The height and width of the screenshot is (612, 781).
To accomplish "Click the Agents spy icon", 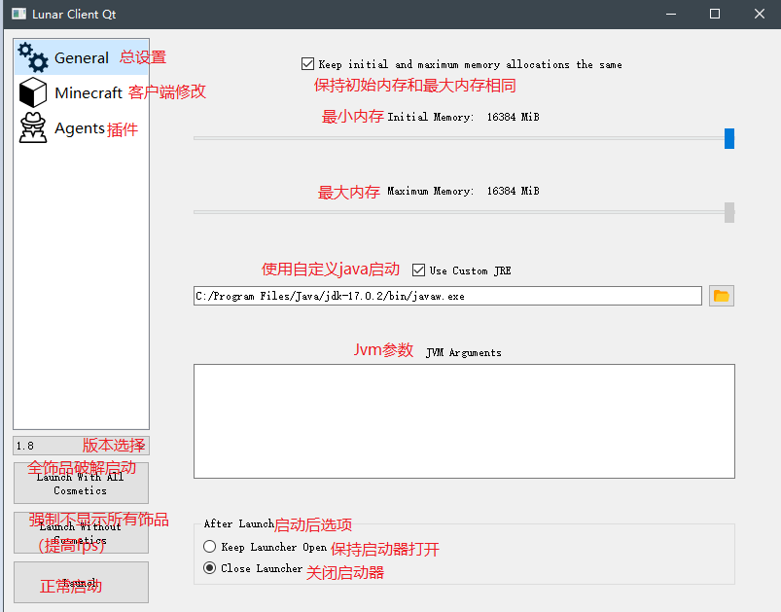I will click(33, 127).
